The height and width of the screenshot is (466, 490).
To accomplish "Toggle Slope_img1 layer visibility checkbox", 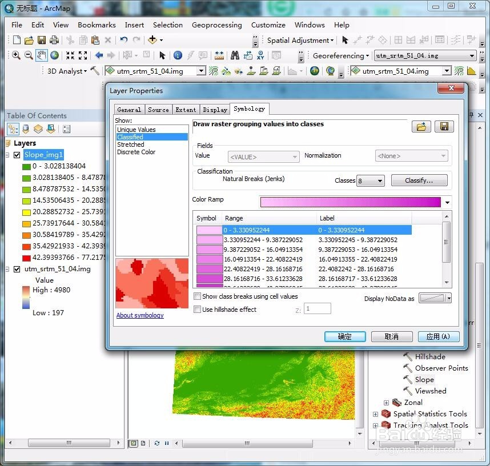I will [17, 155].
